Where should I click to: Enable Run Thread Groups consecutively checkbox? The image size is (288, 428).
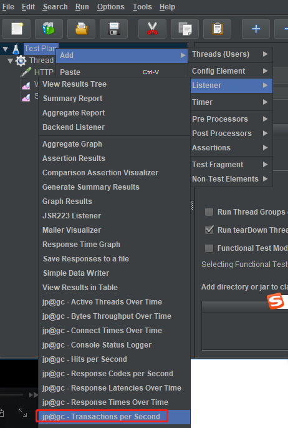point(209,212)
